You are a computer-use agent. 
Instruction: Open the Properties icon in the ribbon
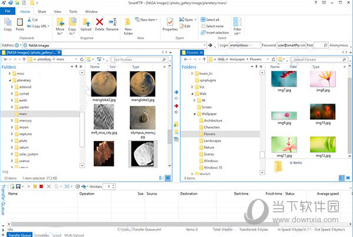click(x=170, y=25)
